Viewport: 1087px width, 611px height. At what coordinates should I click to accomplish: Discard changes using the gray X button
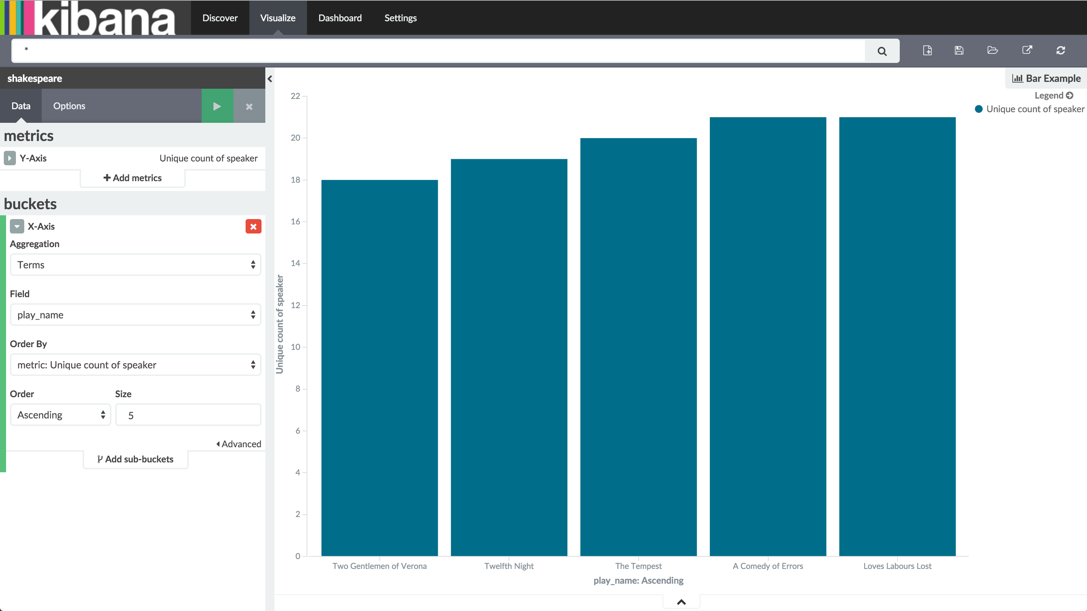coord(249,106)
